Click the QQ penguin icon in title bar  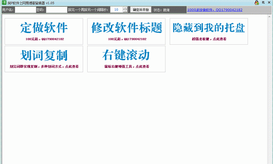coord(257,3)
